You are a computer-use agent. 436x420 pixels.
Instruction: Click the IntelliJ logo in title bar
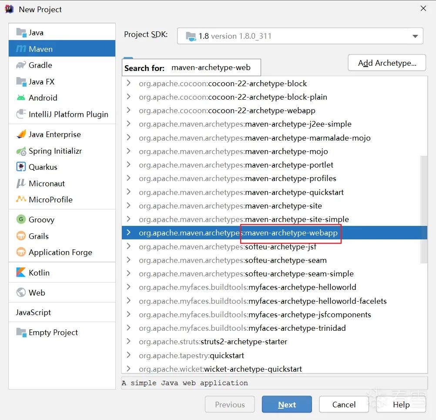tap(9, 9)
